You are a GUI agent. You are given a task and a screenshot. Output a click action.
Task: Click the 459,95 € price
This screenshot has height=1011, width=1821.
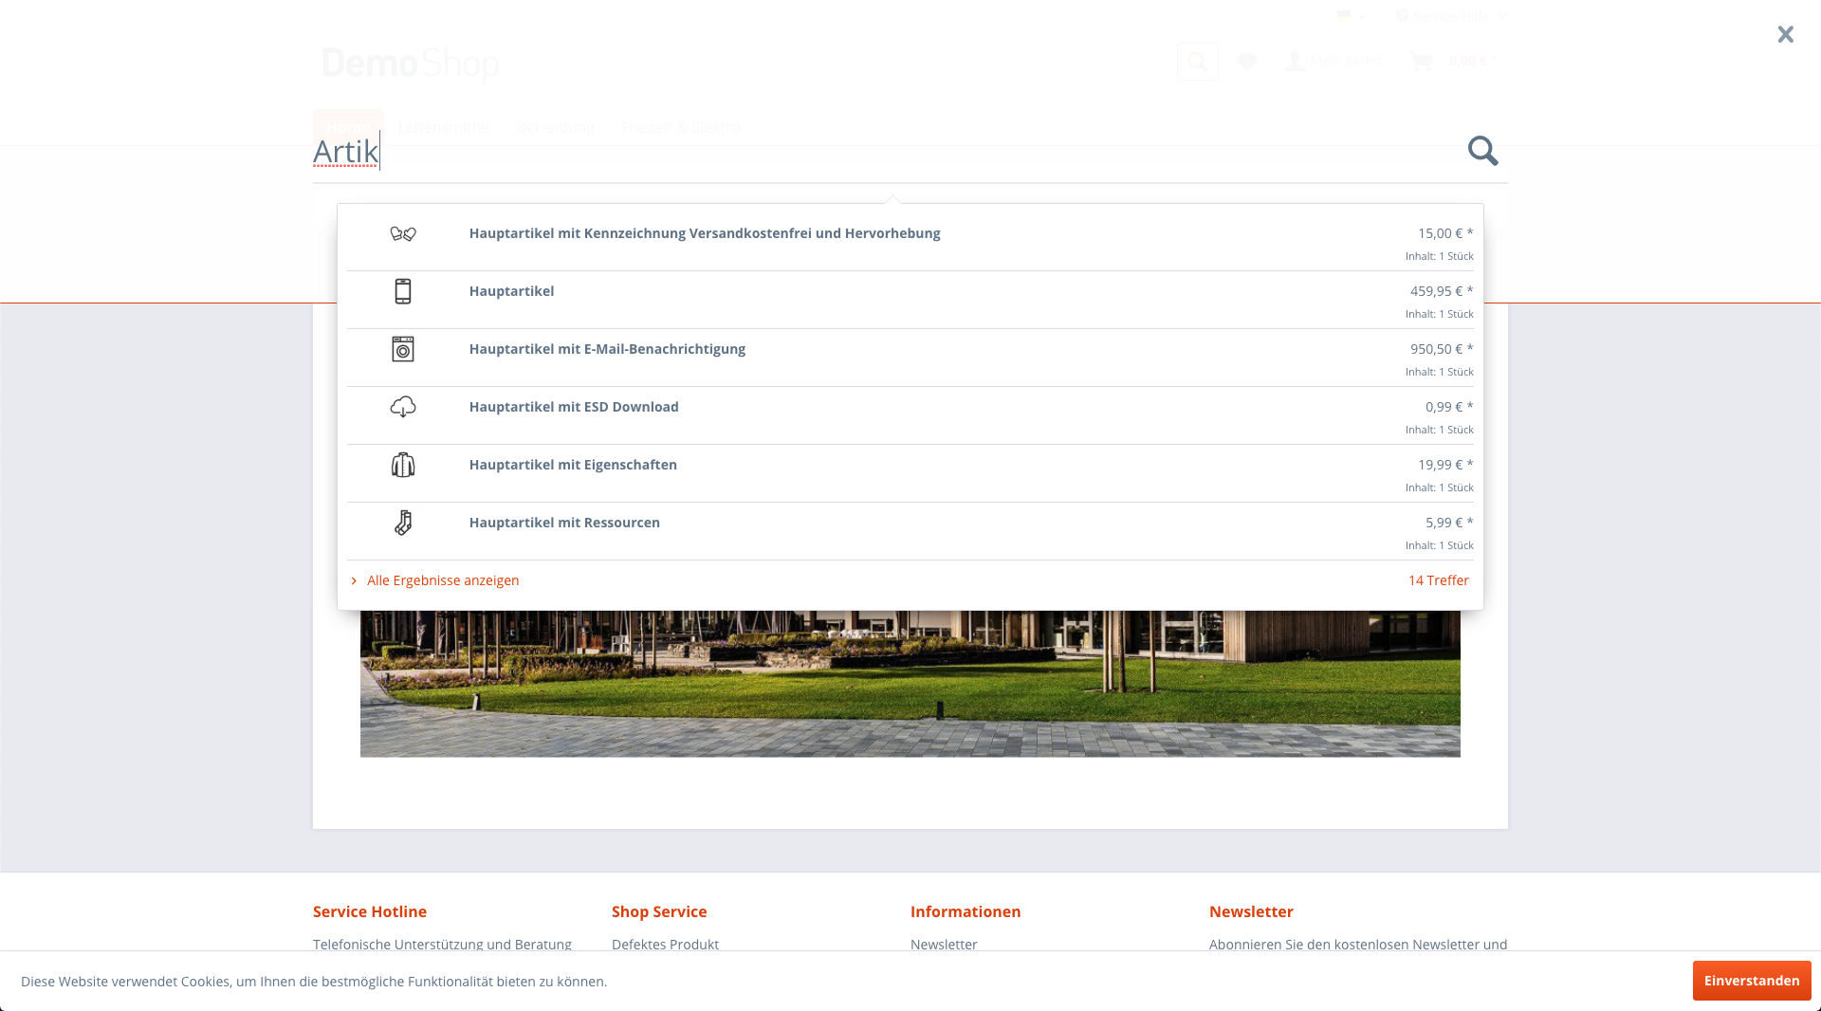pyautogui.click(x=1442, y=291)
